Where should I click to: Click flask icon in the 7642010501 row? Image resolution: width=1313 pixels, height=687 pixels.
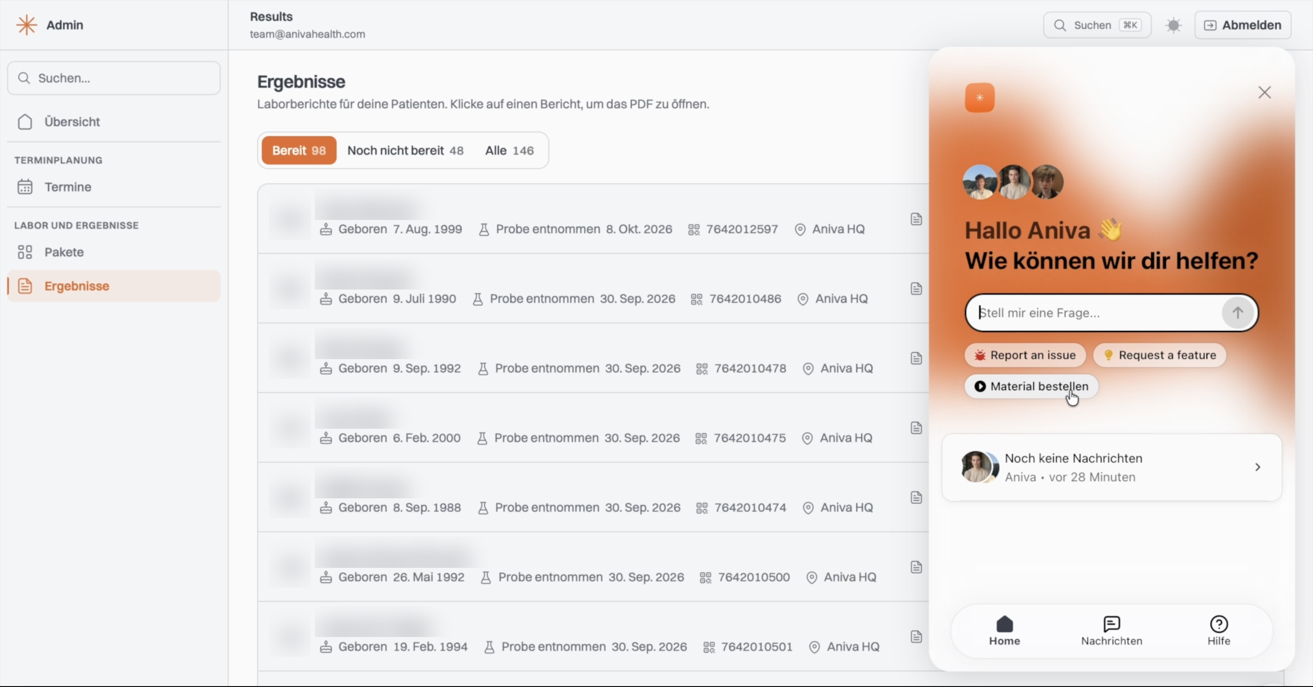pos(489,647)
